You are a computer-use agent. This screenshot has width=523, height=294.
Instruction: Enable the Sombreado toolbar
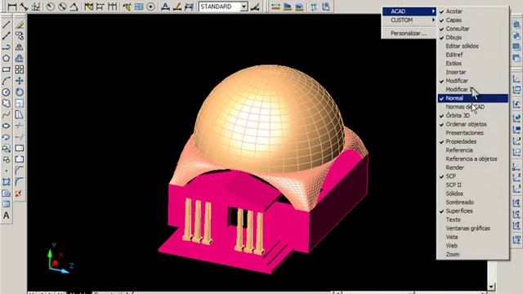[472, 202]
